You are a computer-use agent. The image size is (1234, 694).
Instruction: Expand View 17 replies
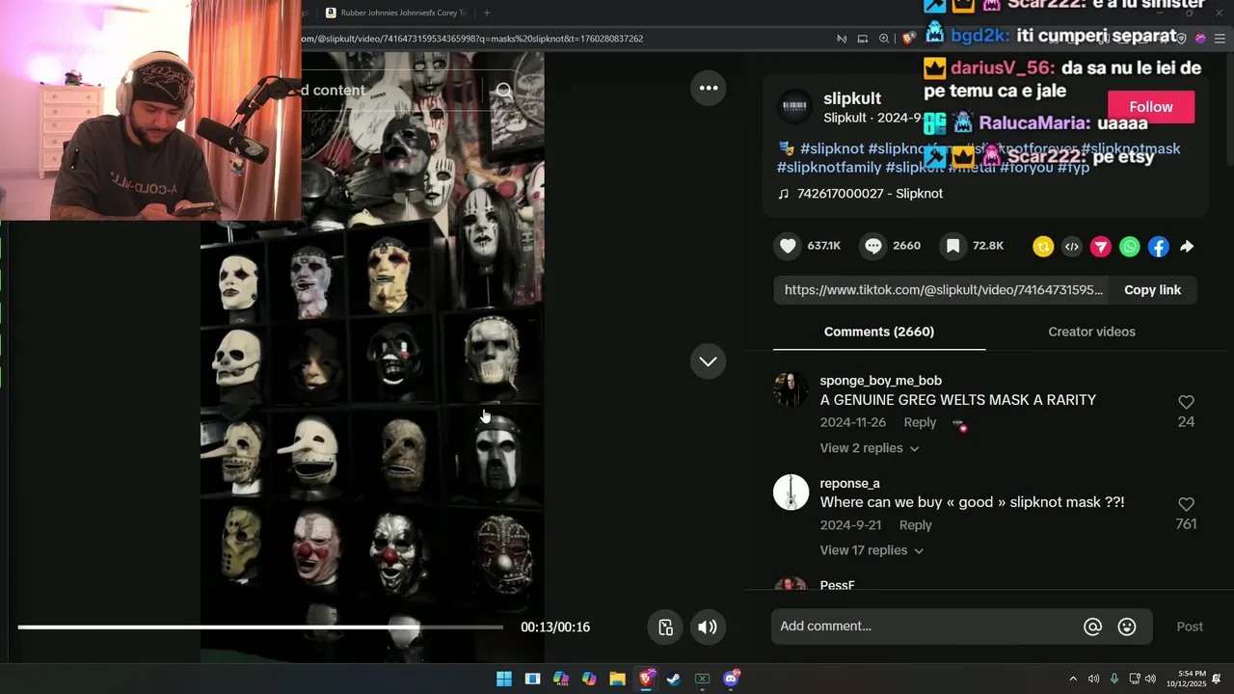(x=872, y=550)
